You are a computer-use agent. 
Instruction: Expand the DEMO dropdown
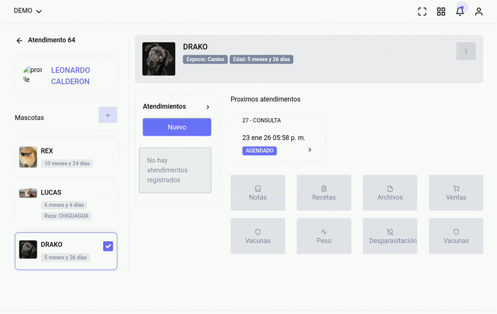[27, 11]
